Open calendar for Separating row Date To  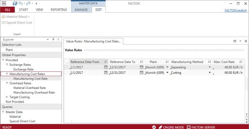pos(142,67)
